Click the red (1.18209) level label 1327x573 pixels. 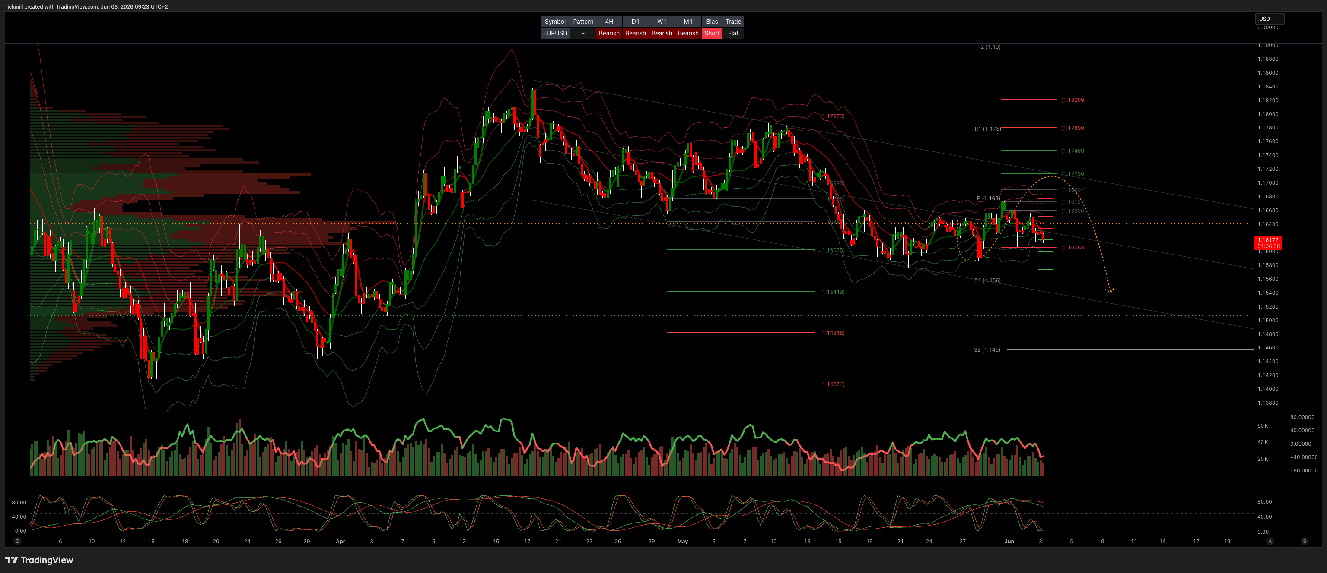pyautogui.click(x=1073, y=100)
